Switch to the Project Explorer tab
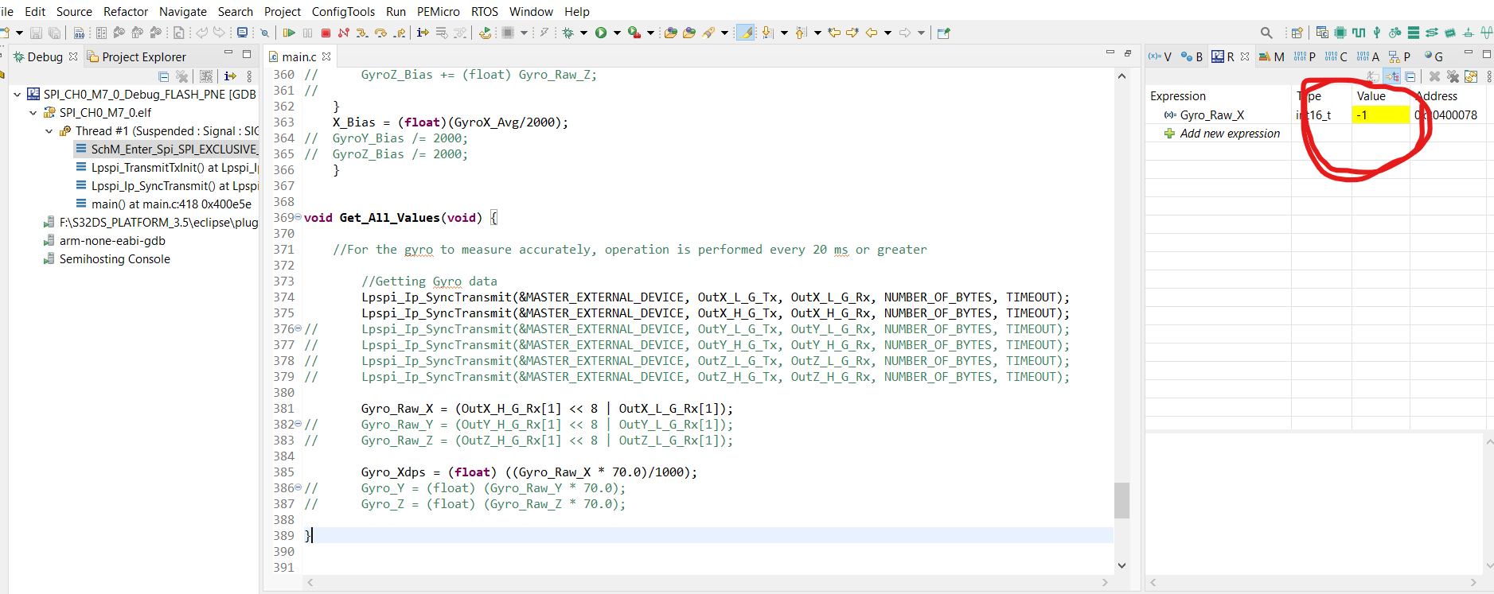 coord(143,56)
